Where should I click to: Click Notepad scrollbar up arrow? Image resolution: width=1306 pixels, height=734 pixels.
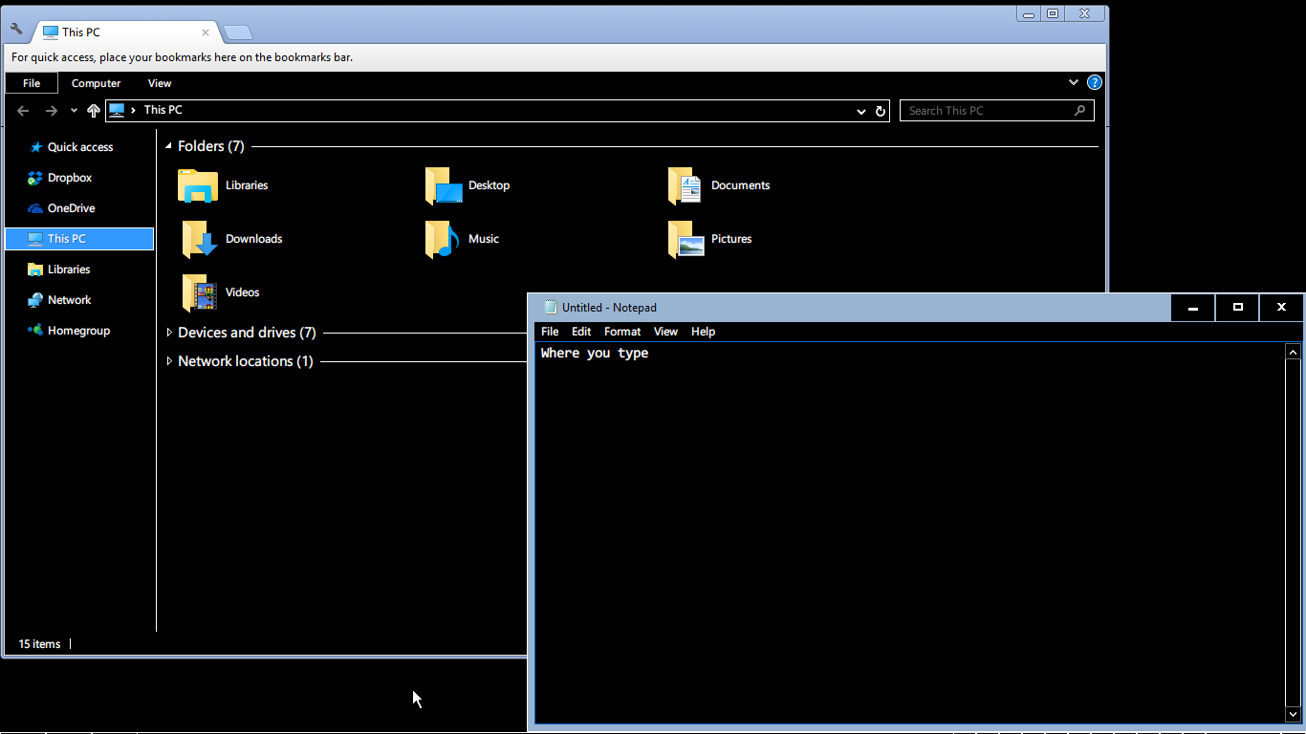pos(1293,352)
